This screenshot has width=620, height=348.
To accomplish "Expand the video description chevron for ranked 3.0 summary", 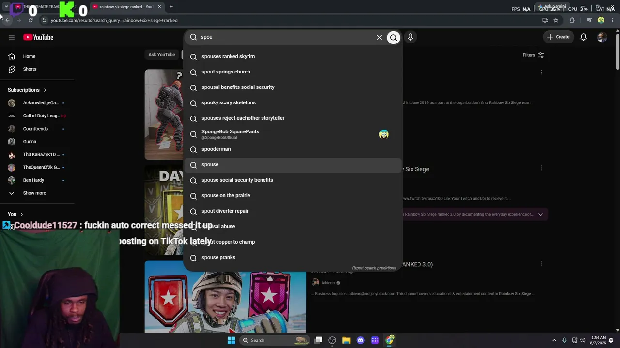I will point(540,214).
